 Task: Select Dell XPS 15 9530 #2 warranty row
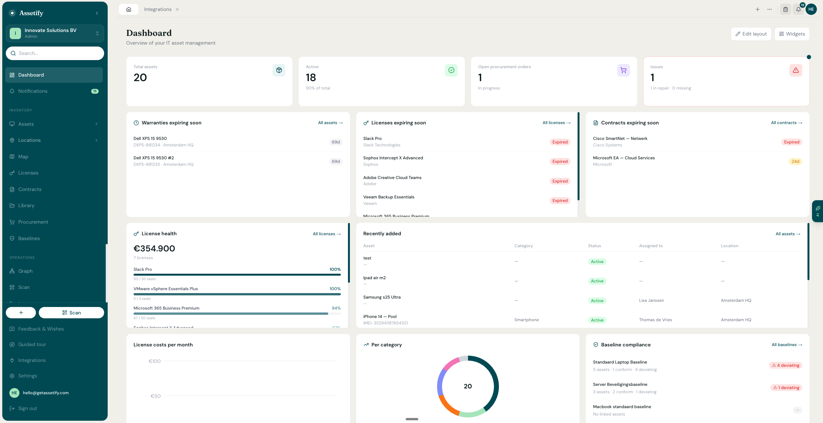pos(238,161)
